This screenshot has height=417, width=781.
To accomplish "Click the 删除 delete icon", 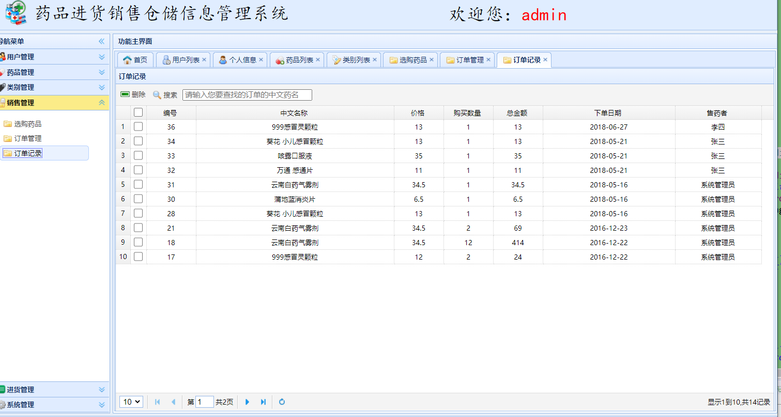I will pos(125,94).
